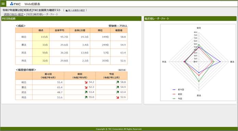This screenshot has width=238, height=131.
Task: Click the 民法 axis label on radar chart
Action: point(199,96)
